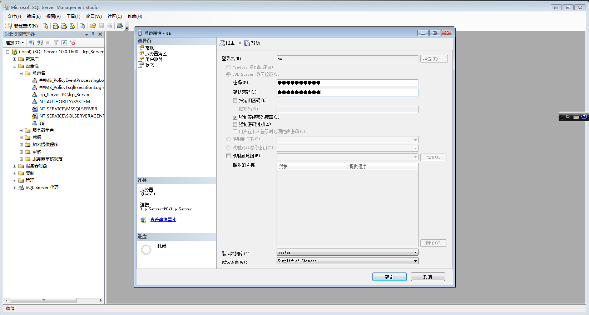
Task: Open the 视图(V) menu
Action: (53, 16)
